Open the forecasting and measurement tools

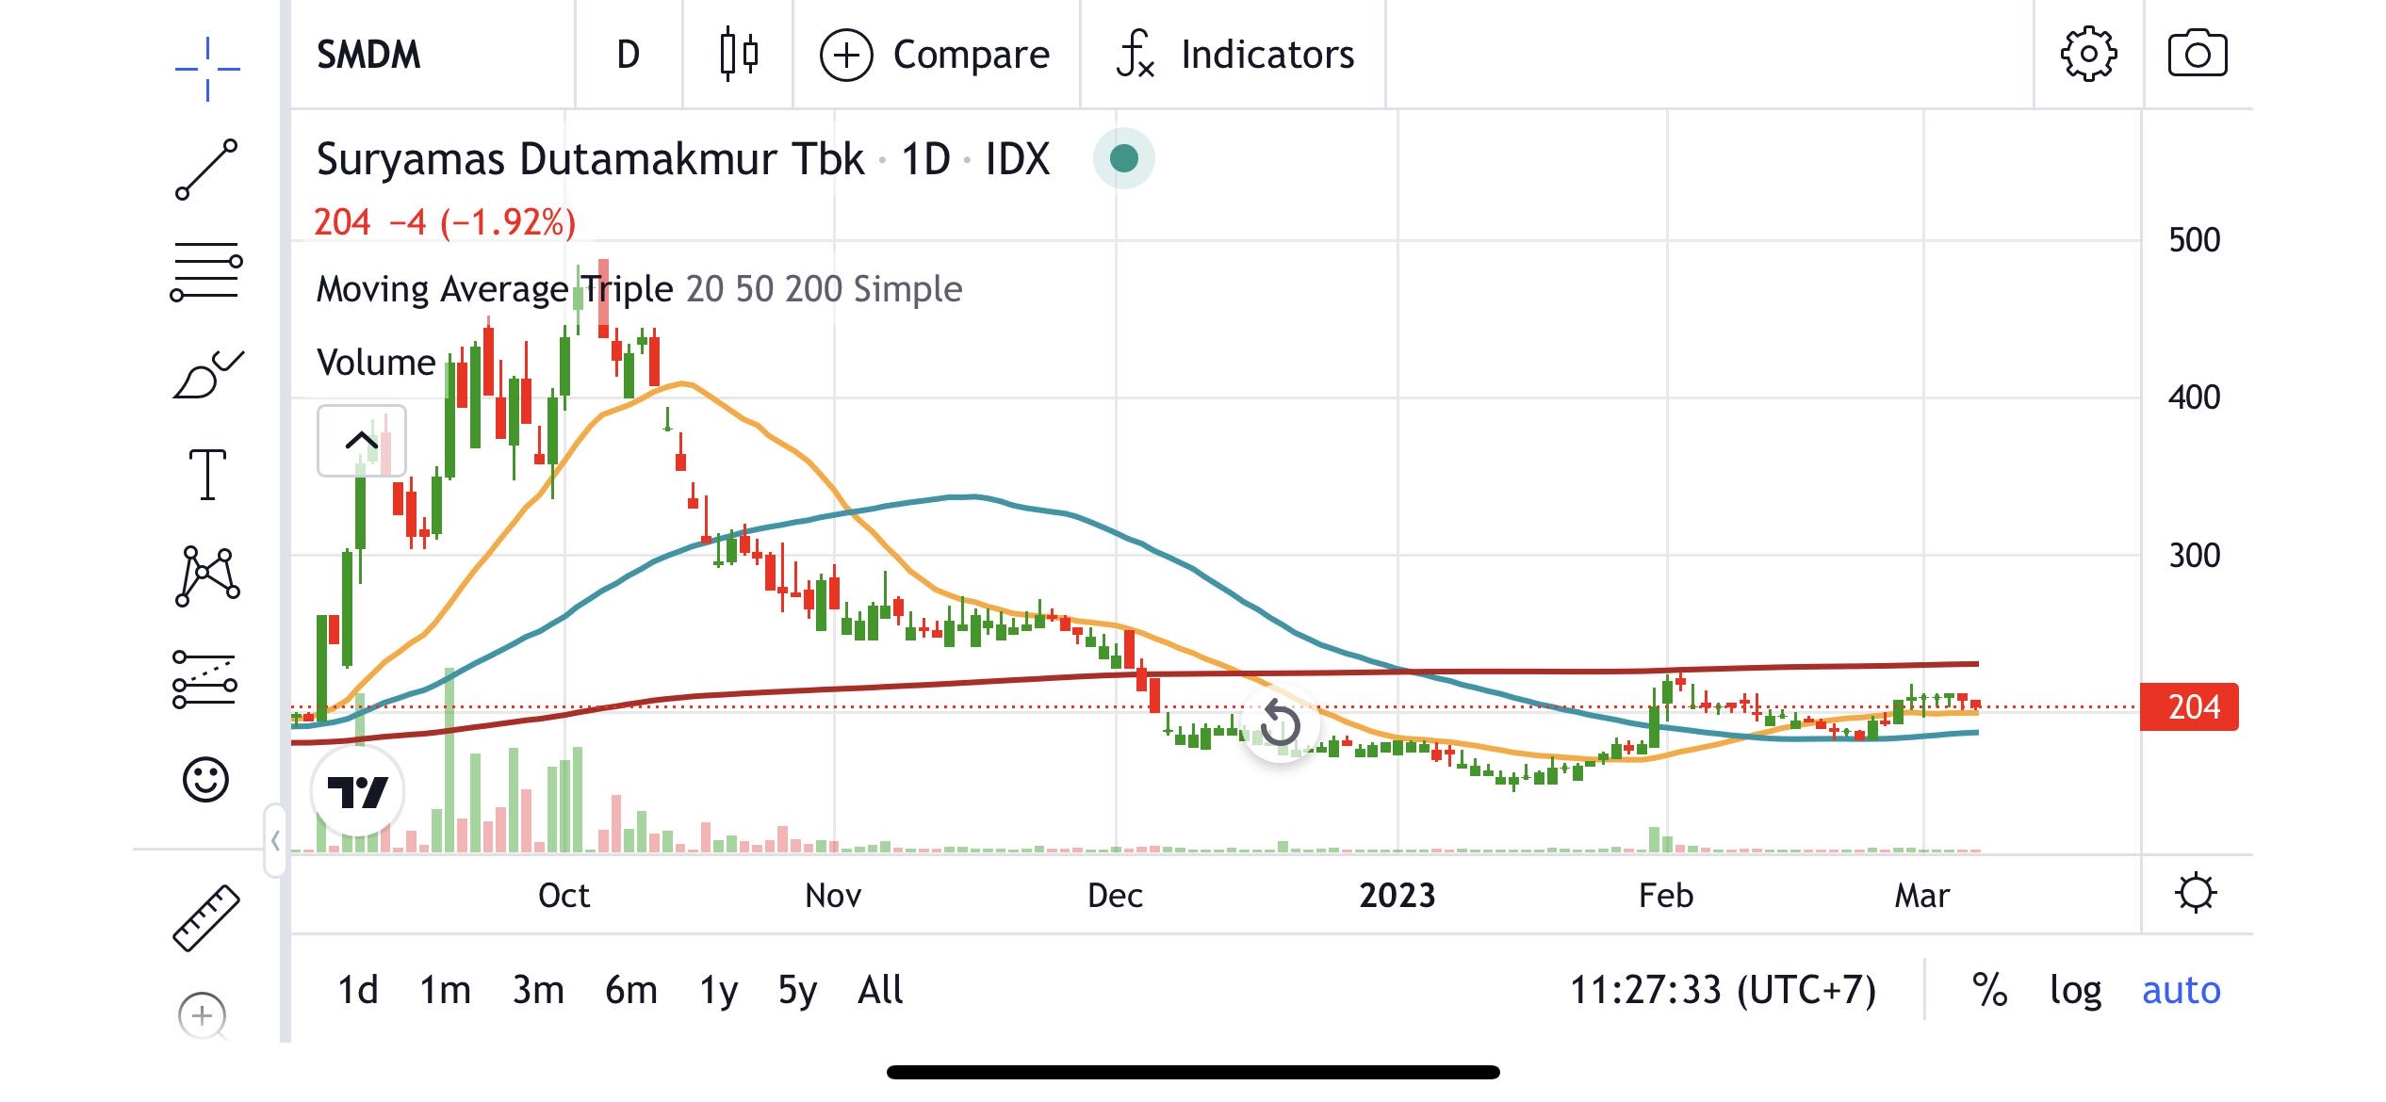(x=205, y=679)
